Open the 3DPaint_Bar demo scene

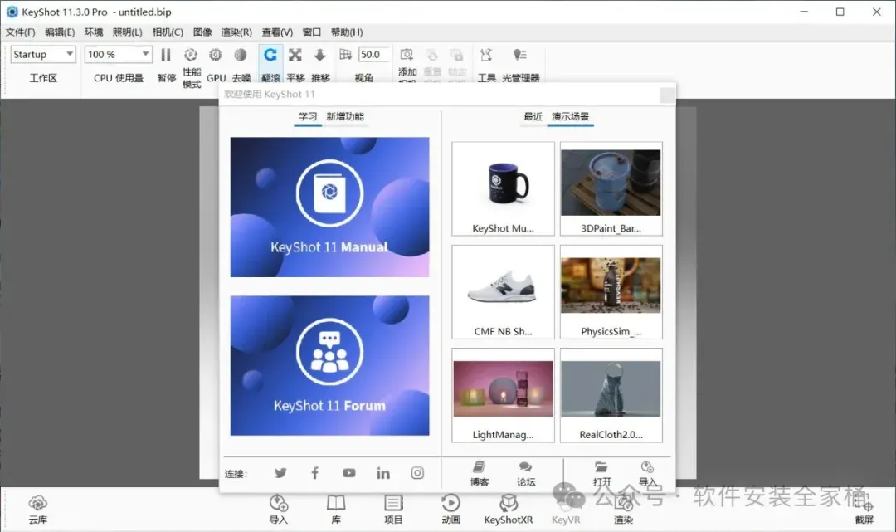tap(611, 188)
